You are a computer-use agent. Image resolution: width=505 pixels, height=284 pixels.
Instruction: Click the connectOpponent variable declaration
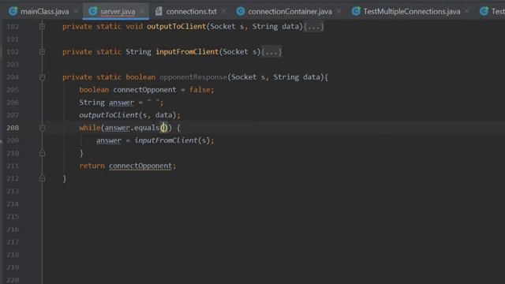(144, 90)
